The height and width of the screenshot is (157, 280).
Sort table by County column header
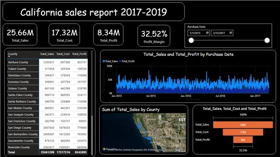(13, 54)
